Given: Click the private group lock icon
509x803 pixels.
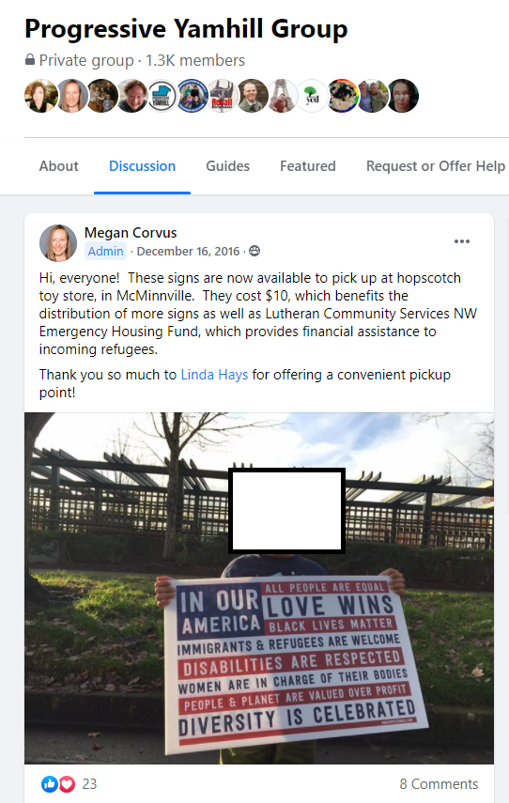Looking at the screenshot, I should pyautogui.click(x=30, y=60).
